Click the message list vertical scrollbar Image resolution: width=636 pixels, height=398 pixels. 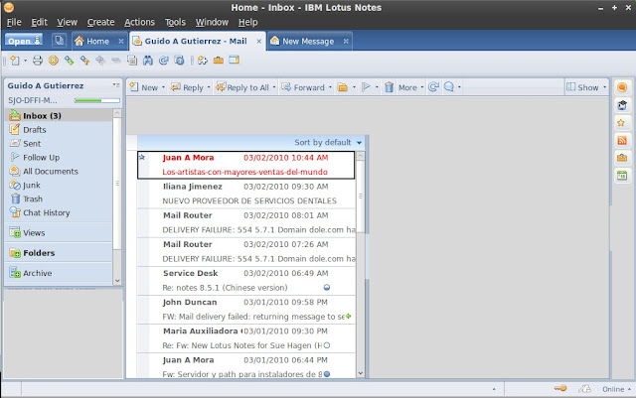click(x=360, y=264)
